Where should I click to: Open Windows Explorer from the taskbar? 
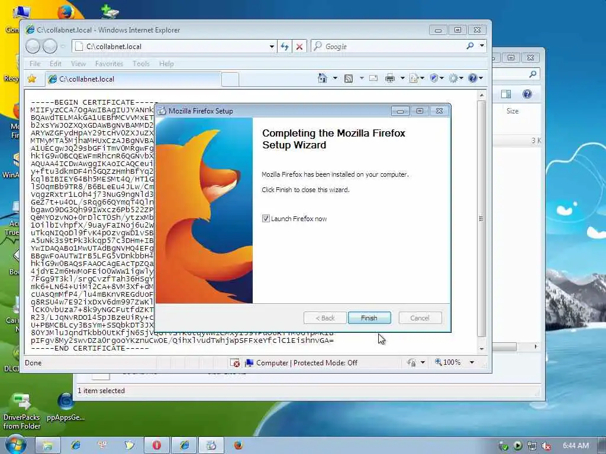pyautogui.click(x=47, y=445)
